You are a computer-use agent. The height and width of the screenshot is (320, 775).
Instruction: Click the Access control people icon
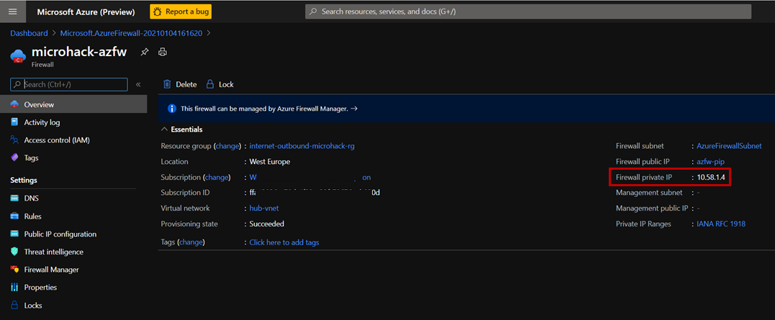tap(14, 140)
